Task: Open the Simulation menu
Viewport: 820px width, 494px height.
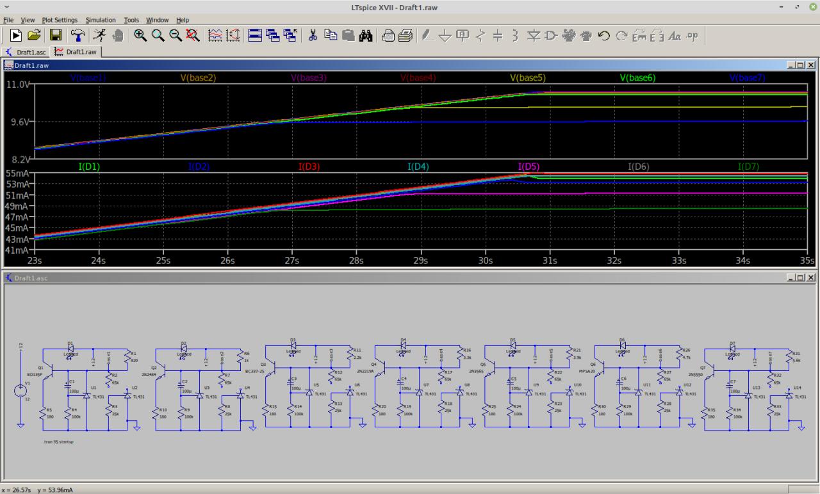Action: pos(101,20)
